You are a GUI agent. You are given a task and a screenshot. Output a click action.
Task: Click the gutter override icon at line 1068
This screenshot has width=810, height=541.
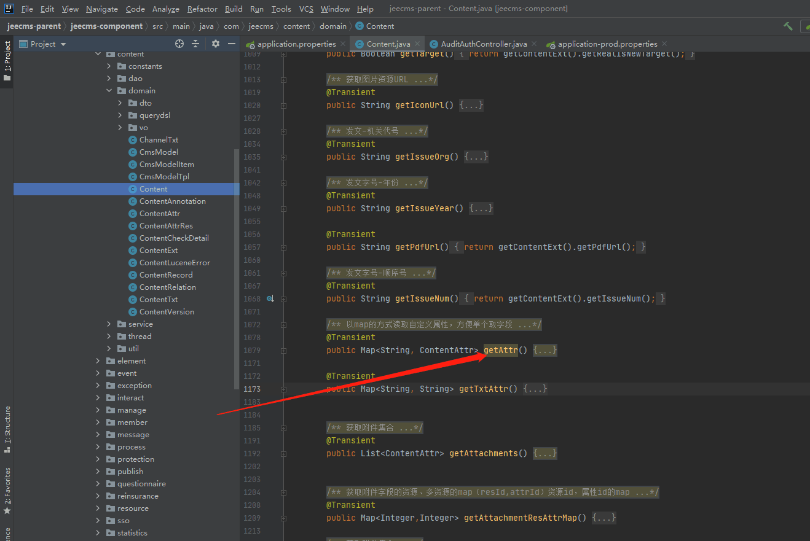click(x=270, y=299)
